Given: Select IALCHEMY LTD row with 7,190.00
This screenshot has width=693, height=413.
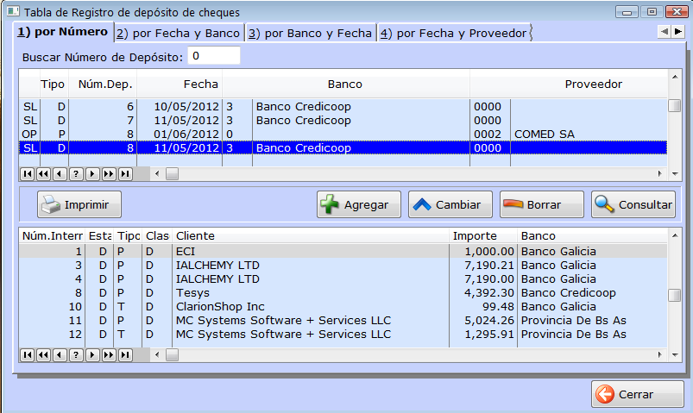Looking at the screenshot, I should 343,278.
